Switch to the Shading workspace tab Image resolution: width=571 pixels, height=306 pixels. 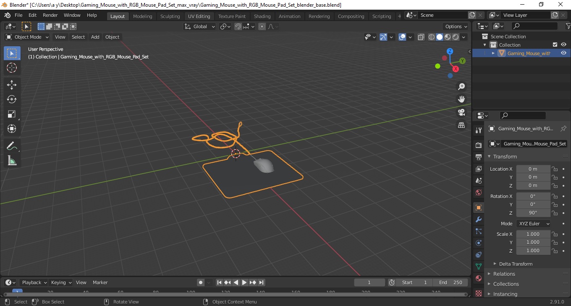click(262, 16)
